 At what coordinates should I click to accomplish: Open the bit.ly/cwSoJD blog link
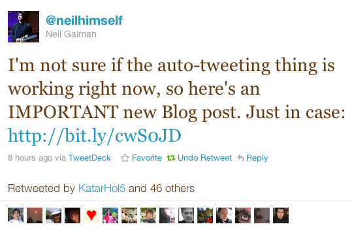click(95, 136)
